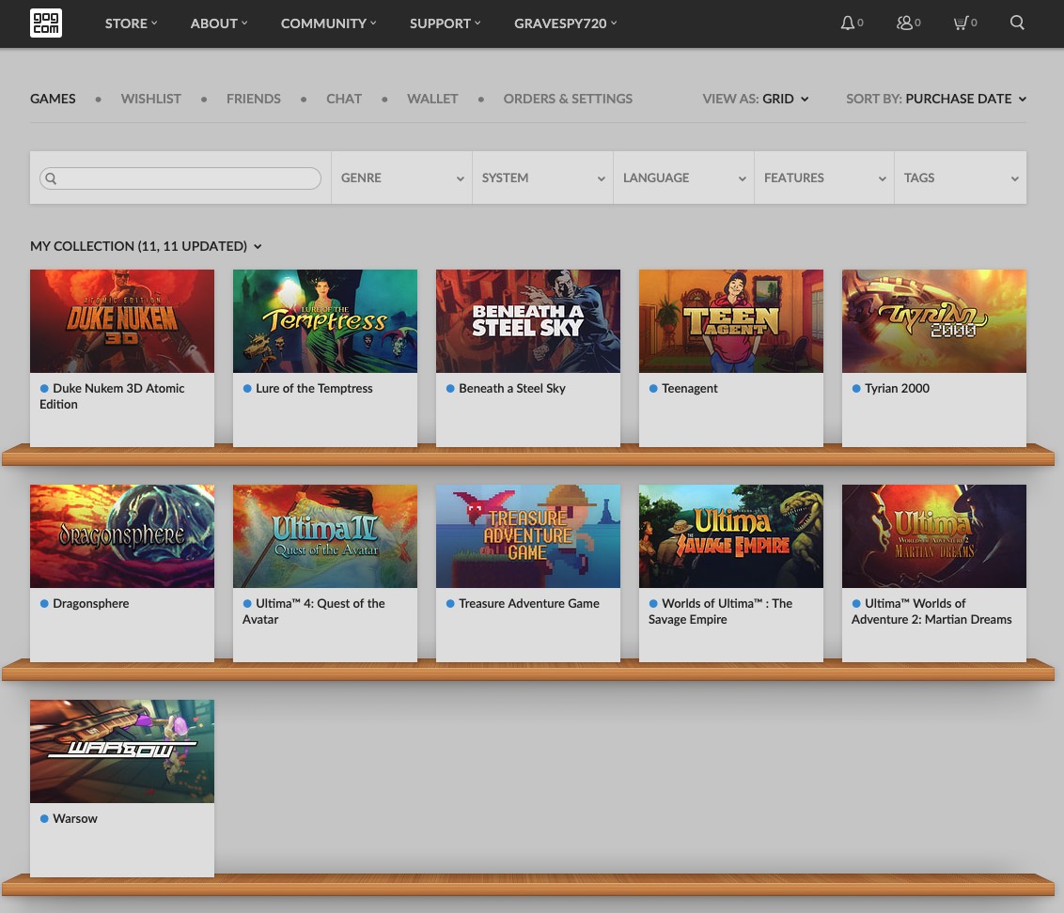Viewport: 1064px width, 913px height.
Task: Open SORT BY: PURCHASE DATE dropdown
Action: point(936,99)
